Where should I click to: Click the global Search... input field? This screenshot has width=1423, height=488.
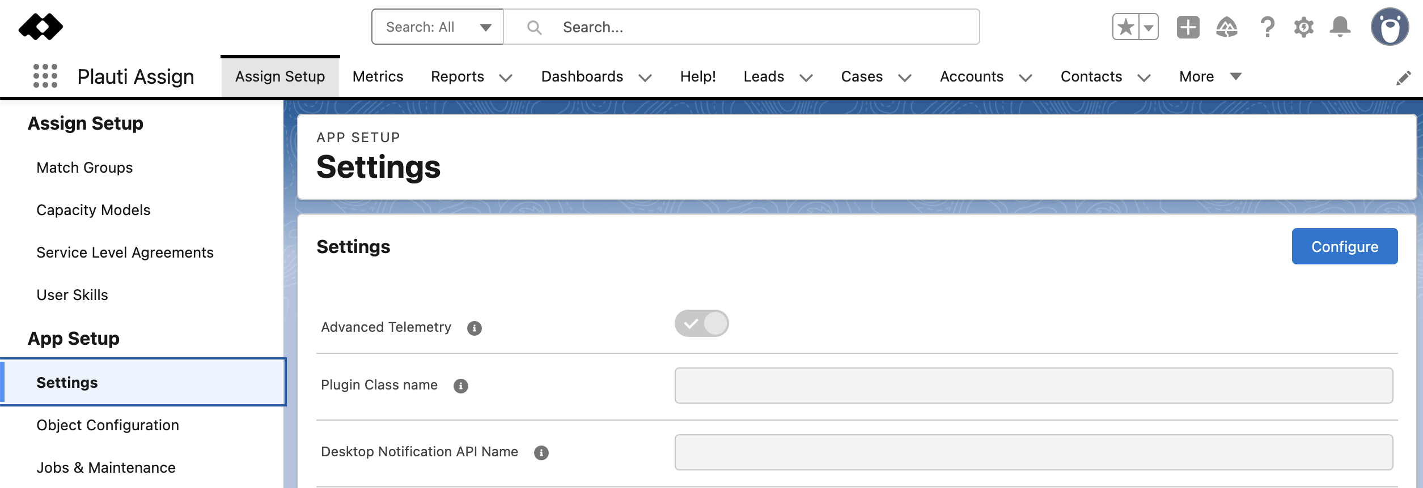coord(742,27)
